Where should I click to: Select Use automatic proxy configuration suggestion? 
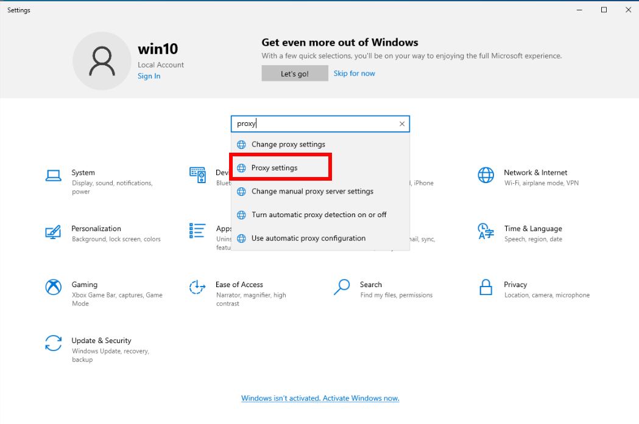(320, 238)
